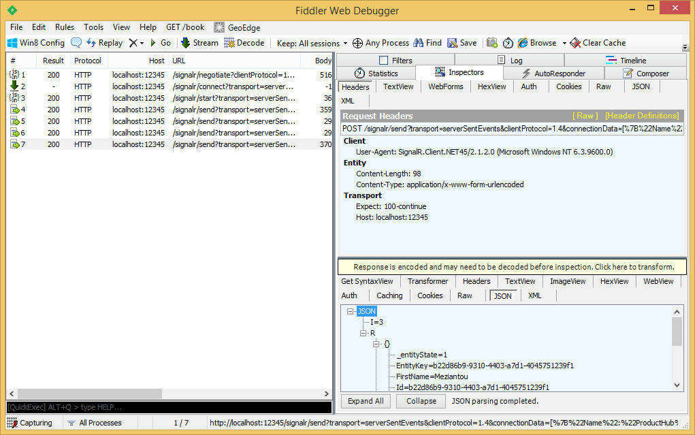Collapse the R node in JSON tree
The height and width of the screenshot is (435, 695).
[x=363, y=334]
